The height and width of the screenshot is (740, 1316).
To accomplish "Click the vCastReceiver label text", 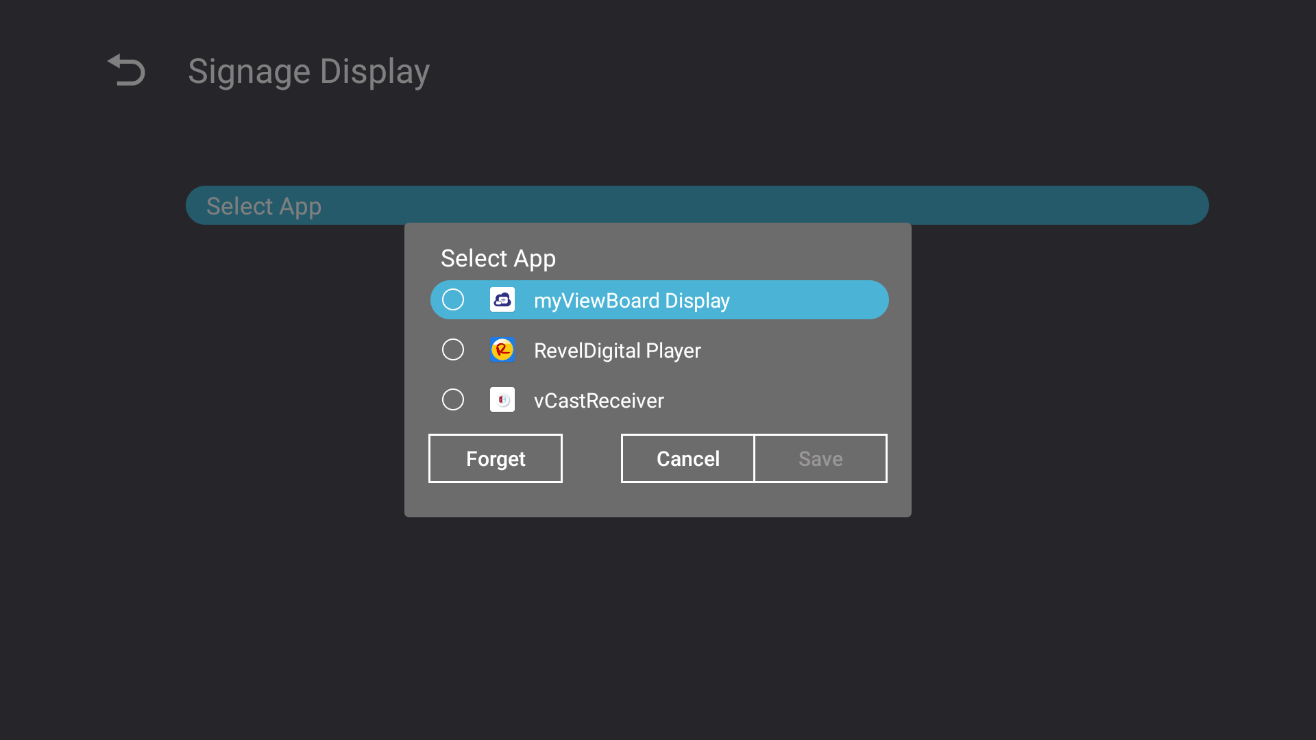I will [x=599, y=401].
